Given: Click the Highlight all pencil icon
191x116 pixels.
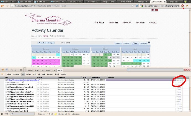Looking at the screenshot, I should coord(56,114).
